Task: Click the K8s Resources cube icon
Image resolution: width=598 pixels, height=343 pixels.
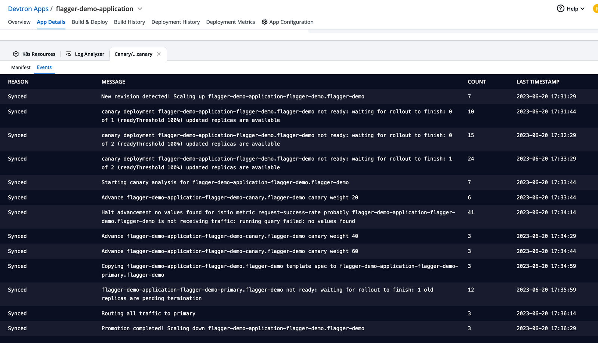Action: (16, 54)
